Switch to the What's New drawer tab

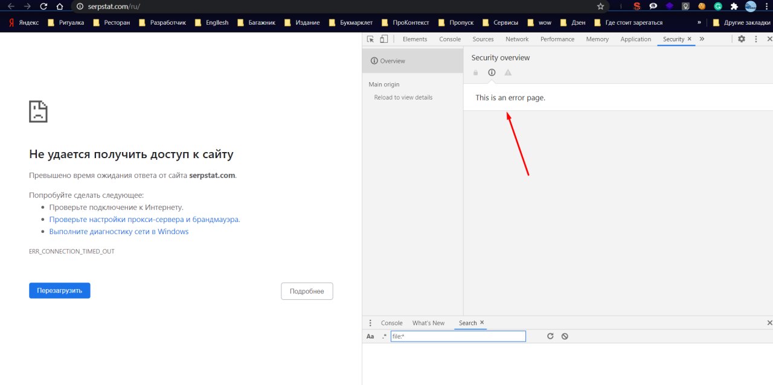click(428, 323)
